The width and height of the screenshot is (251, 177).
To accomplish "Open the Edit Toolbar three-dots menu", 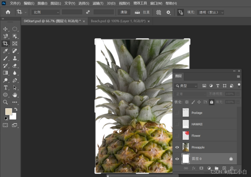I will (15, 102).
